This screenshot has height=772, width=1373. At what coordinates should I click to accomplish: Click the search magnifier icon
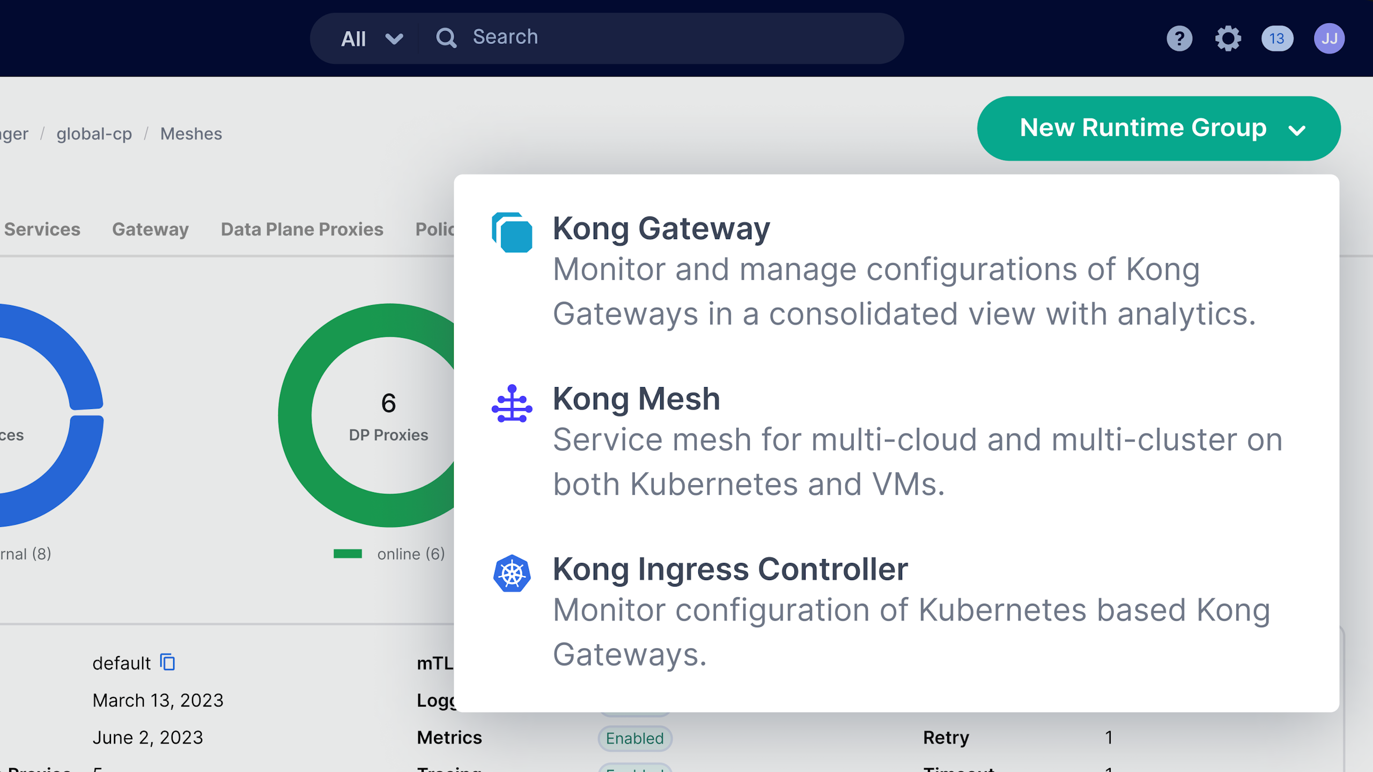pos(446,38)
